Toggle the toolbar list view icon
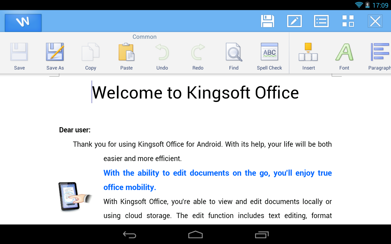Image resolution: width=391 pixels, height=244 pixels. click(321, 21)
